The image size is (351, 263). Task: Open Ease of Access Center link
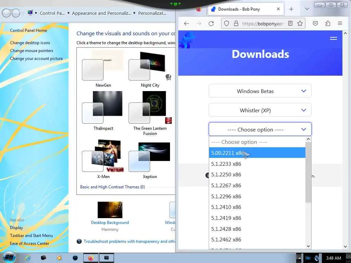(29, 243)
